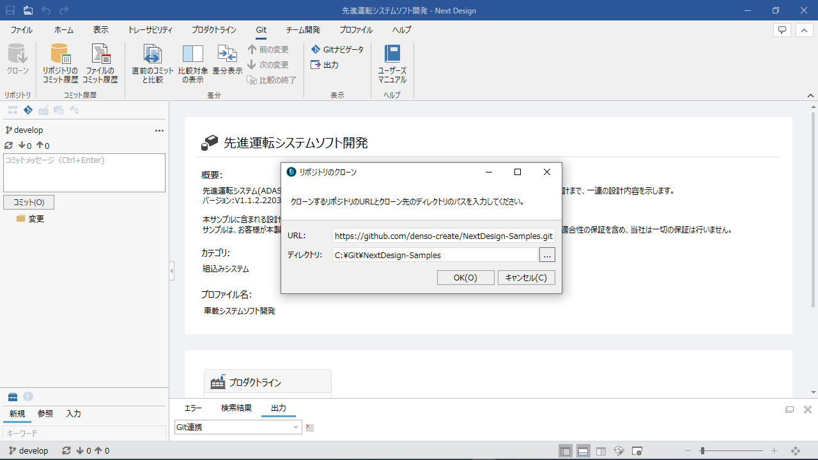Fit the view to window
Screen dimensions: 818x460
point(796,451)
